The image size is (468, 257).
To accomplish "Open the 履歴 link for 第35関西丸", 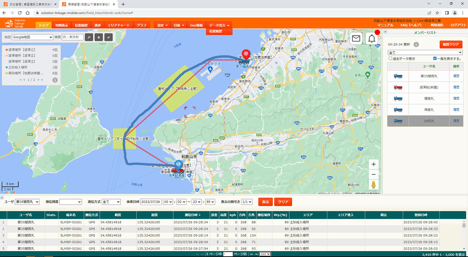I will pyautogui.click(x=456, y=76).
